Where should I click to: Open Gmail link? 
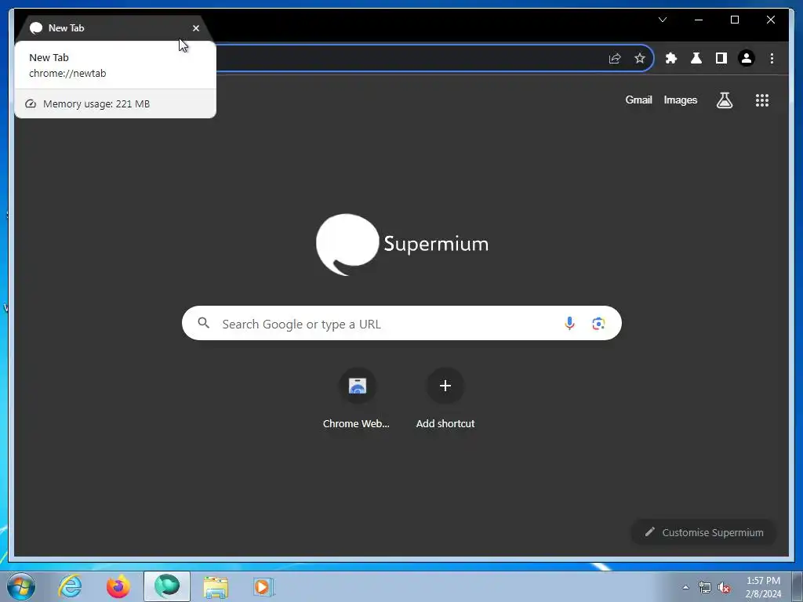coord(638,100)
